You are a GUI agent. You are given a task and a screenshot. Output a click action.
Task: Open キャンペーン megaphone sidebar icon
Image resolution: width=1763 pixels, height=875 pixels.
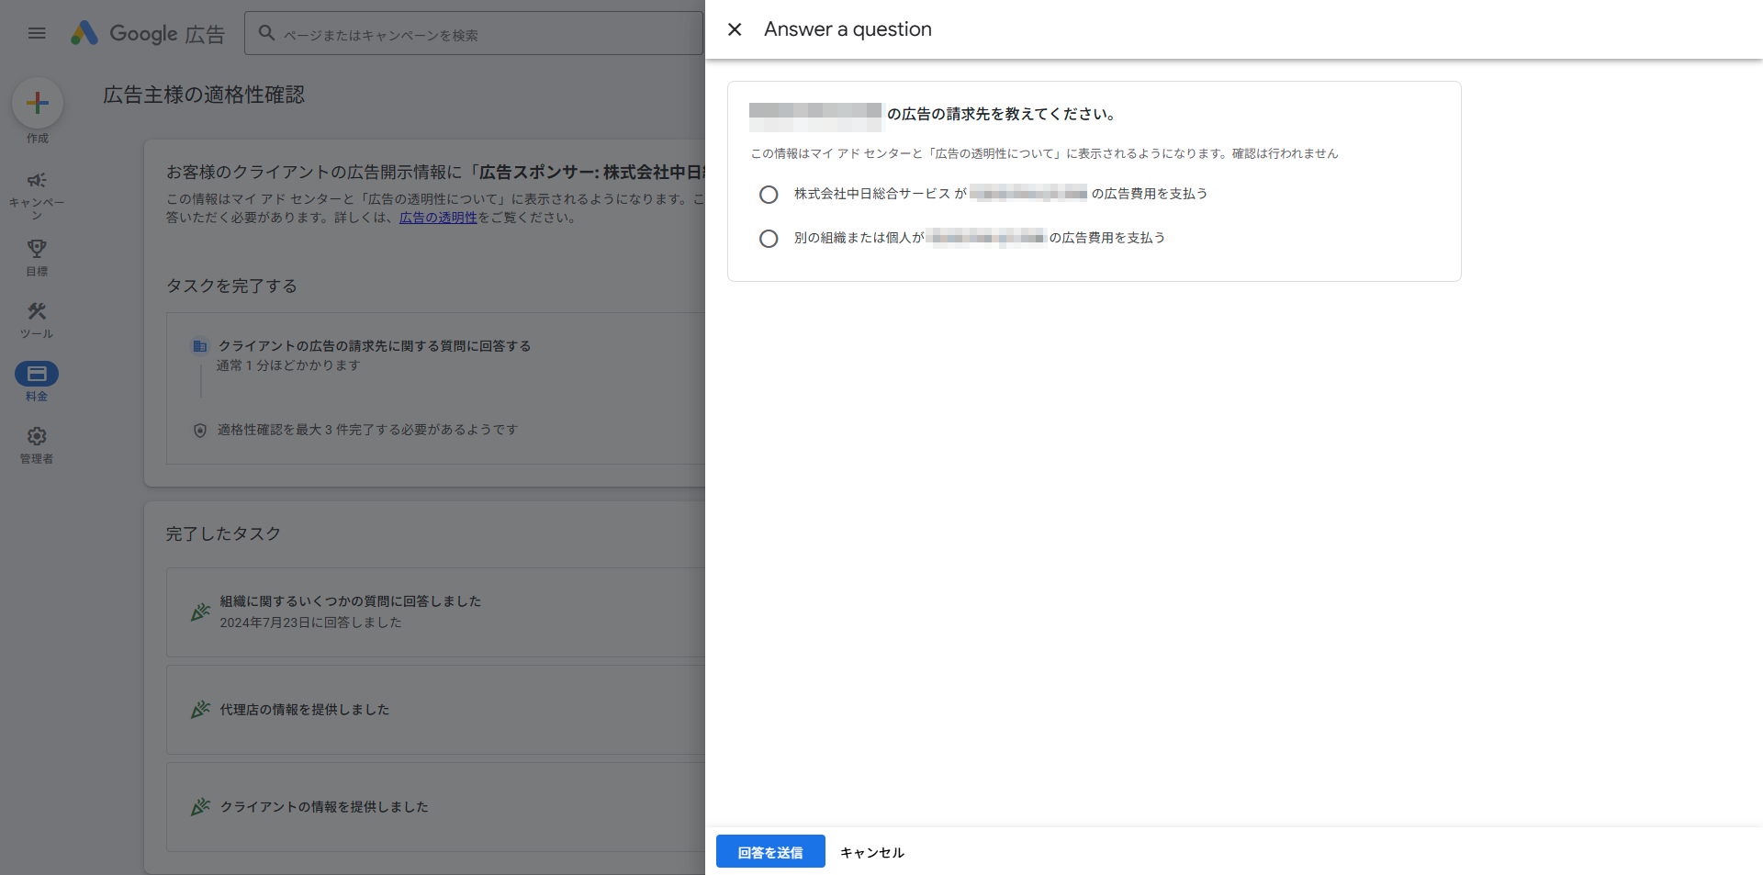click(37, 180)
